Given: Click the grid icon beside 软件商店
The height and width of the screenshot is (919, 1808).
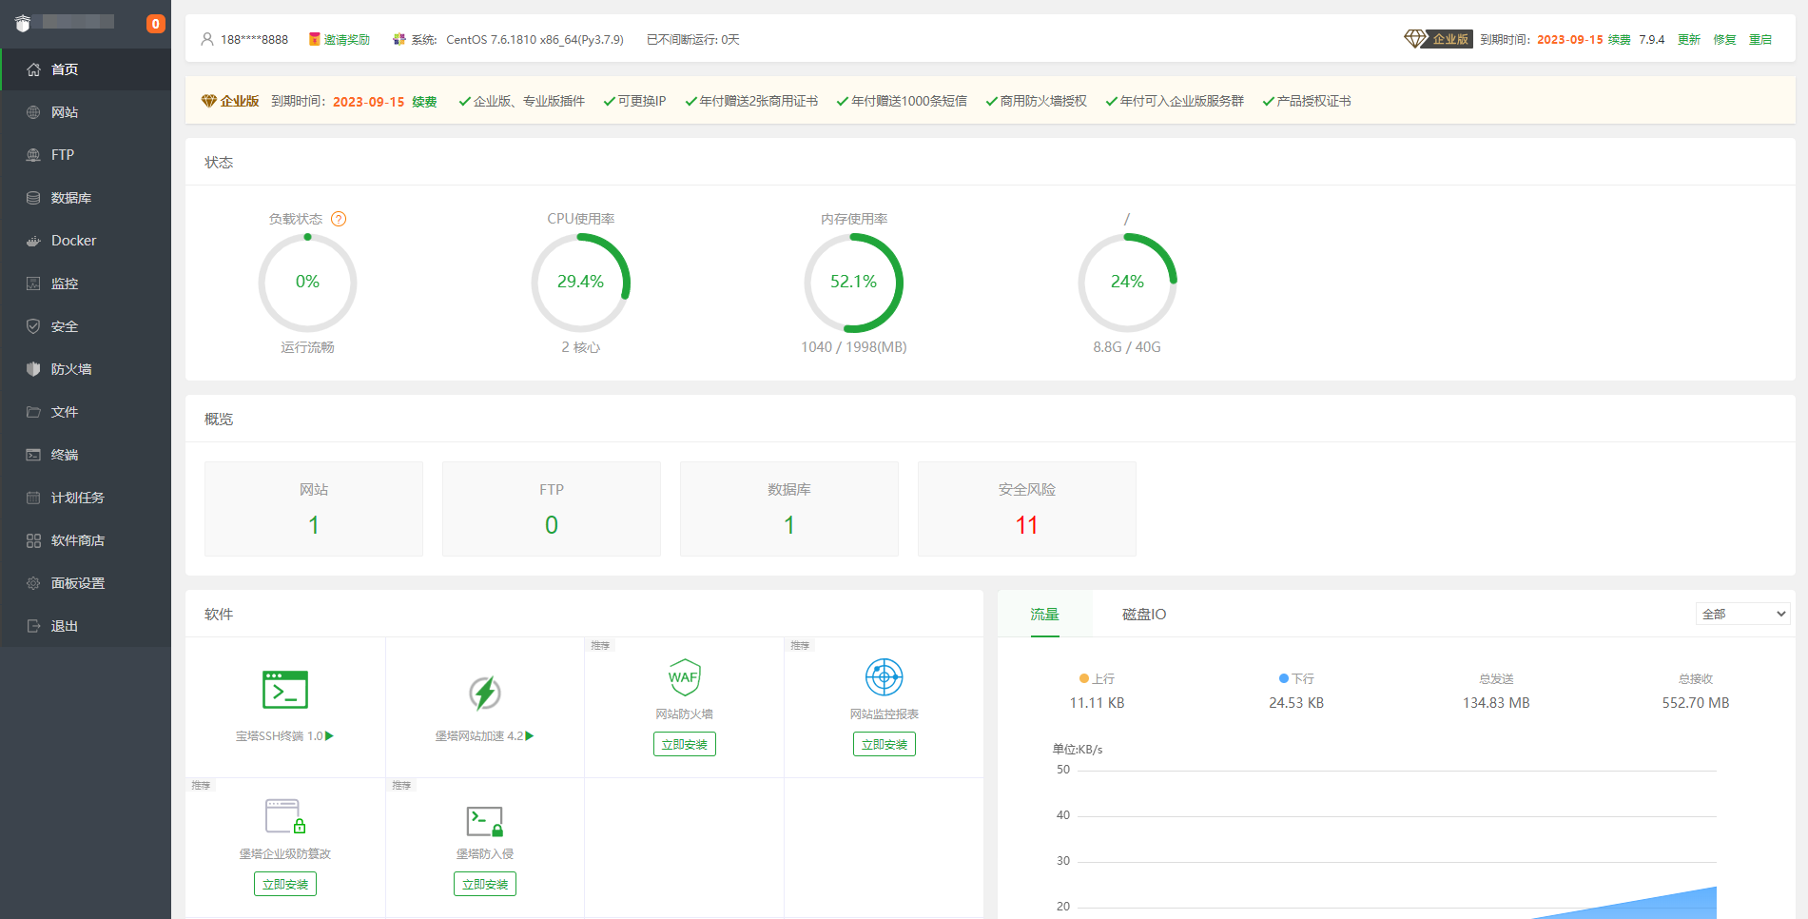Looking at the screenshot, I should (33, 540).
